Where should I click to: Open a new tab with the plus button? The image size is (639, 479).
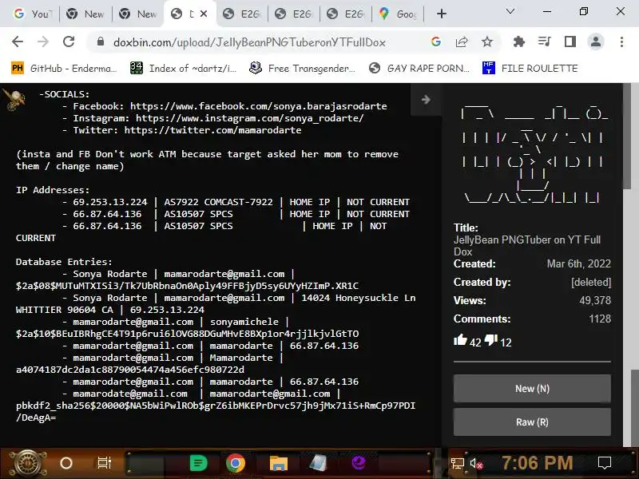442,14
